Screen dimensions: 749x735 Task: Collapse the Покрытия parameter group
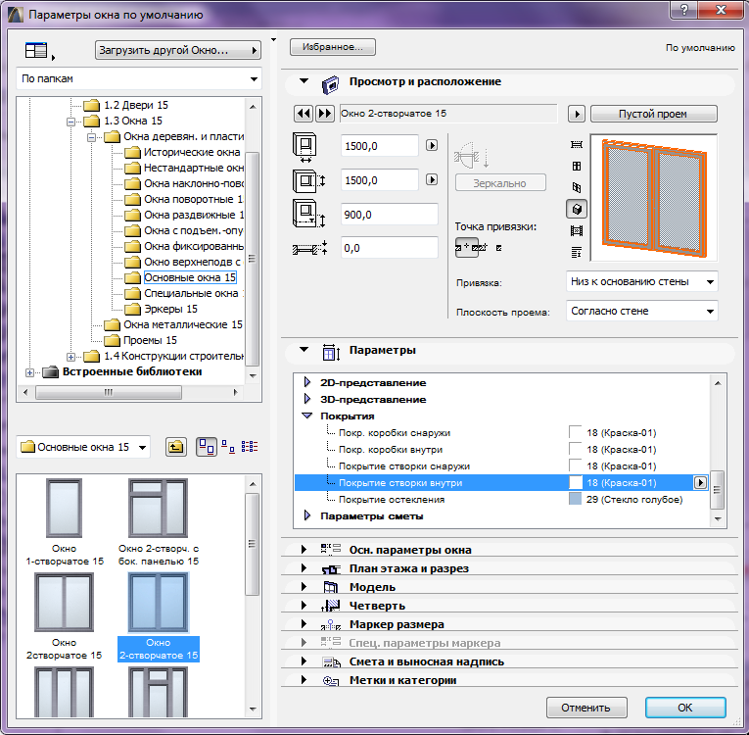(307, 416)
